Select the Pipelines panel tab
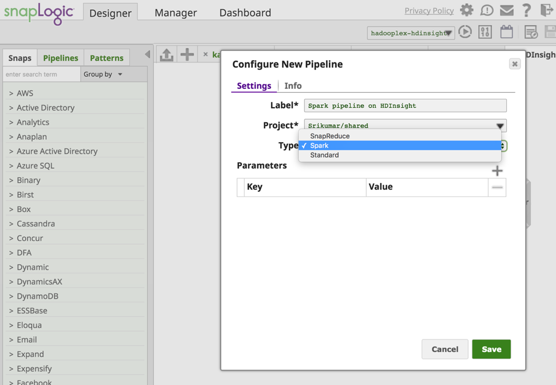The image size is (556, 385). (x=61, y=58)
